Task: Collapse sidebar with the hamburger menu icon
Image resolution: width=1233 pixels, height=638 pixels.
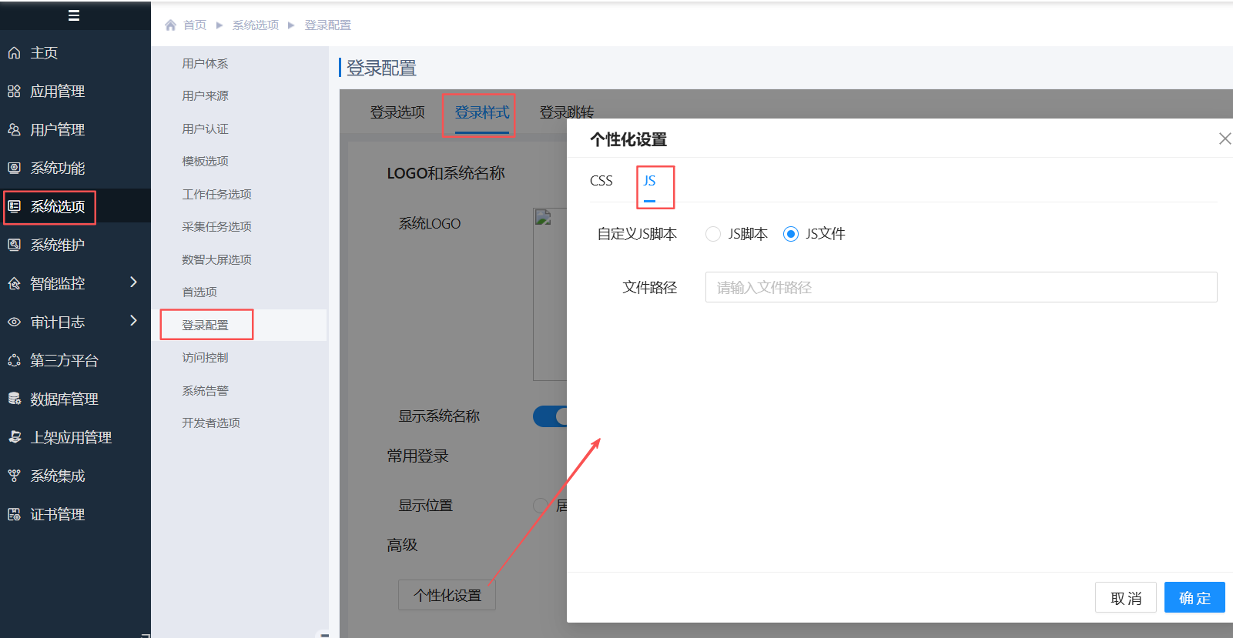Action: 74,15
